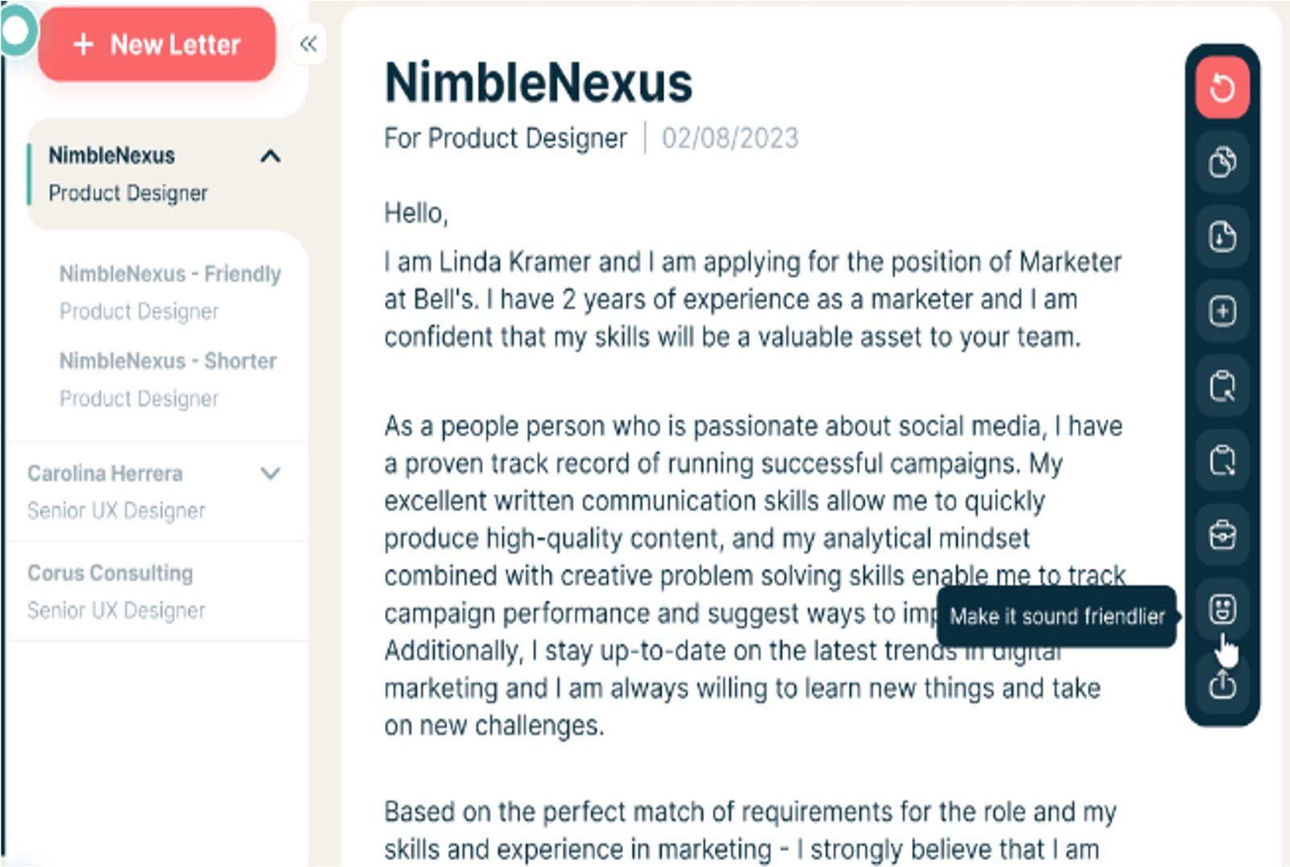Image resolution: width=1290 pixels, height=867 pixels.
Task: Click clipboard icon with up-left arrow
Action: 1222,386
